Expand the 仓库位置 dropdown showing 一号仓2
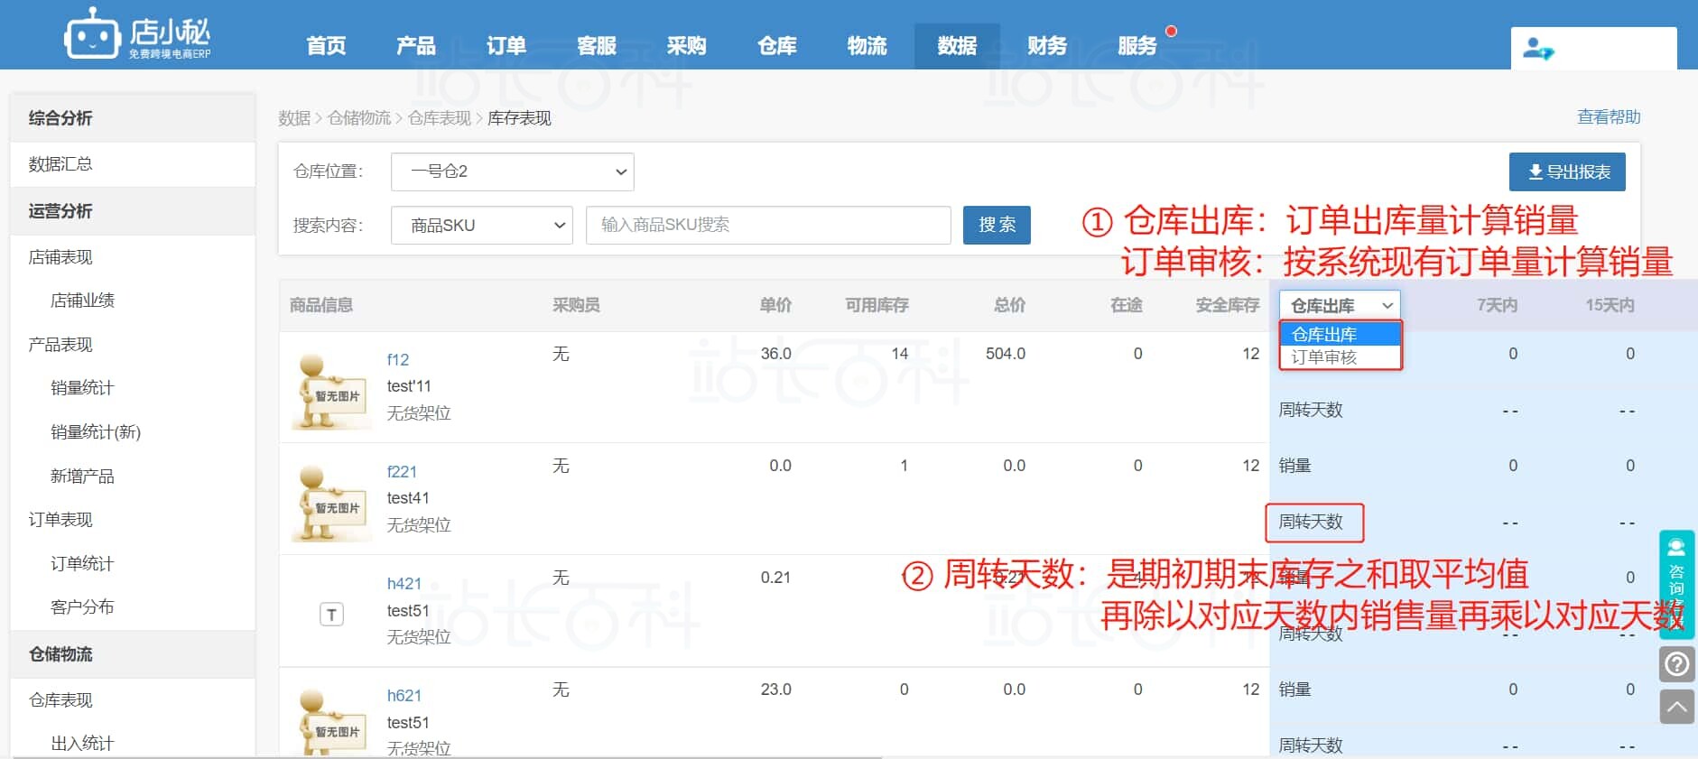This screenshot has height=759, width=1698. (512, 171)
